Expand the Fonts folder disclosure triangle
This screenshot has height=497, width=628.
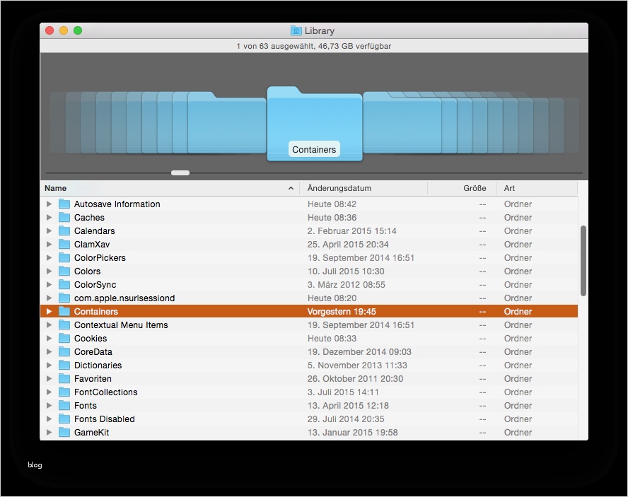click(49, 405)
